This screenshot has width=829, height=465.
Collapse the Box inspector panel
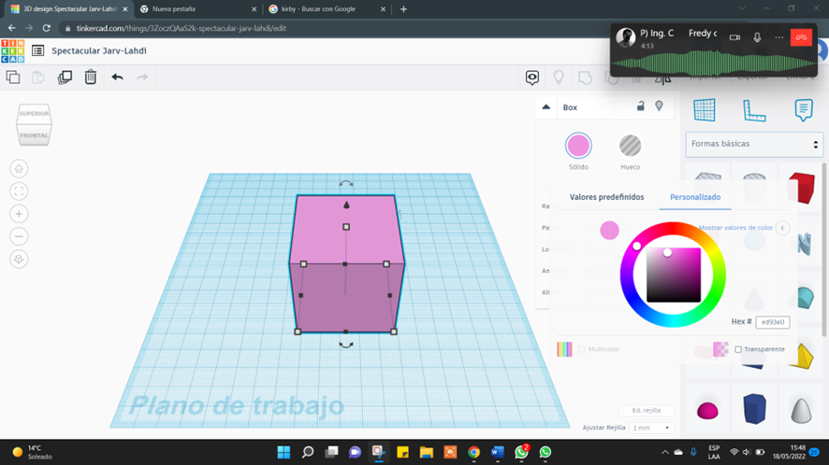coord(546,107)
